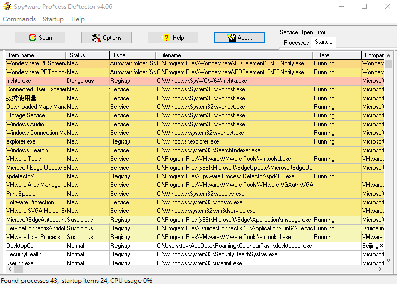Close the Spyware Process Detector window
This screenshot has width=397, height=284.
(x=388, y=6)
